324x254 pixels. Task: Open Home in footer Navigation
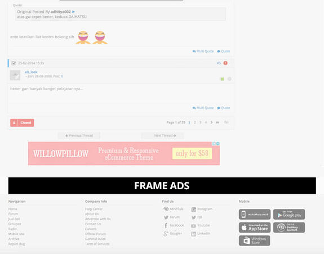pos(13,209)
